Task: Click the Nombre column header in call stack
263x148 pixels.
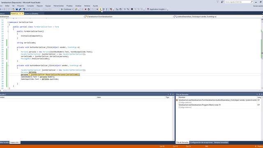Action: click(x=182, y=97)
